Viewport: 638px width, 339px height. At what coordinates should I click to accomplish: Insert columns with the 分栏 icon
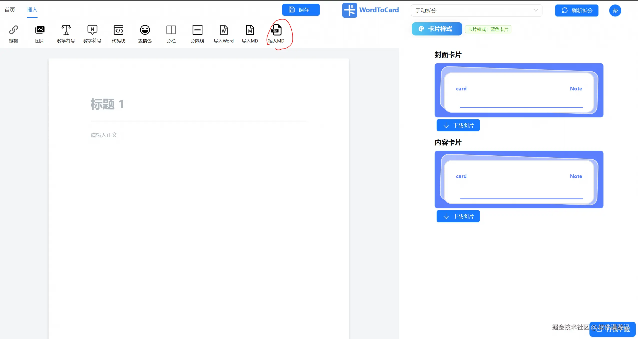171,33
